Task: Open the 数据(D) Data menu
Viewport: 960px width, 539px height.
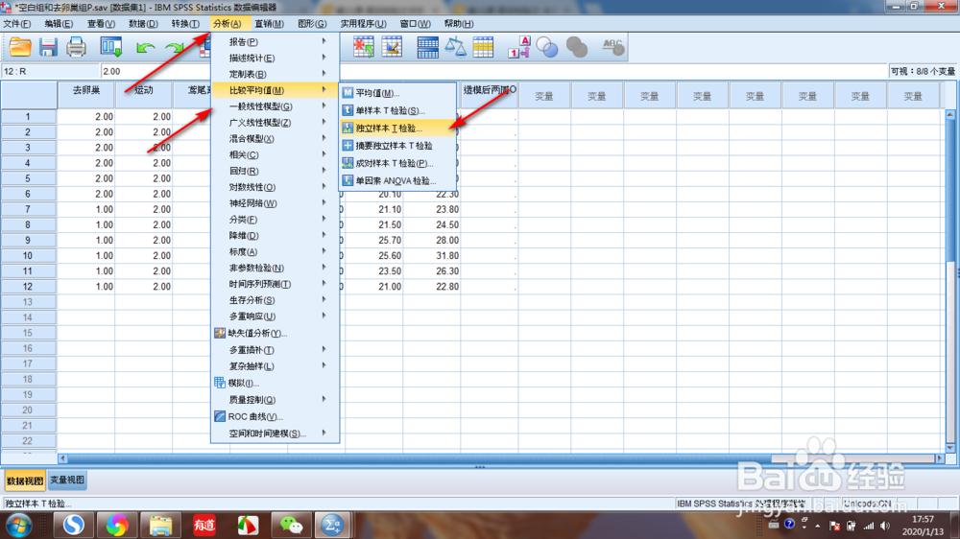Action: coord(143,23)
